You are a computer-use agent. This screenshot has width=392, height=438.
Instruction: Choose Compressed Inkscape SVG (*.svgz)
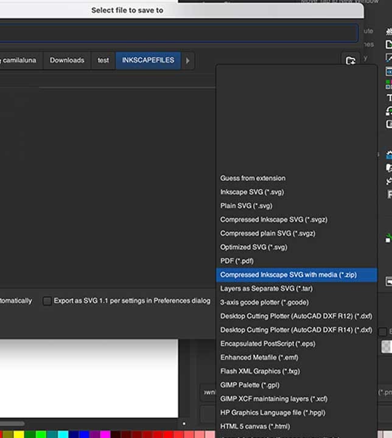pos(296,220)
